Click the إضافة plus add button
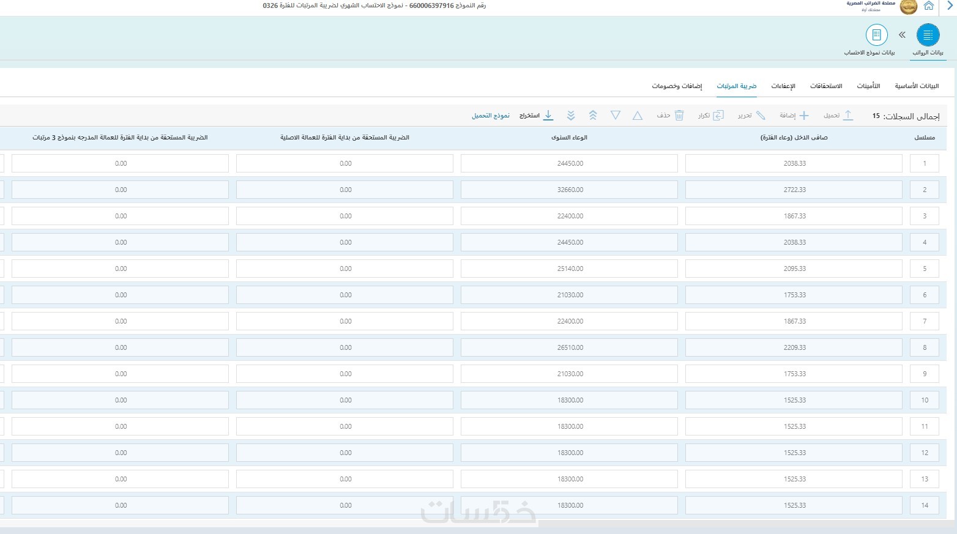The image size is (957, 534). 794,115
